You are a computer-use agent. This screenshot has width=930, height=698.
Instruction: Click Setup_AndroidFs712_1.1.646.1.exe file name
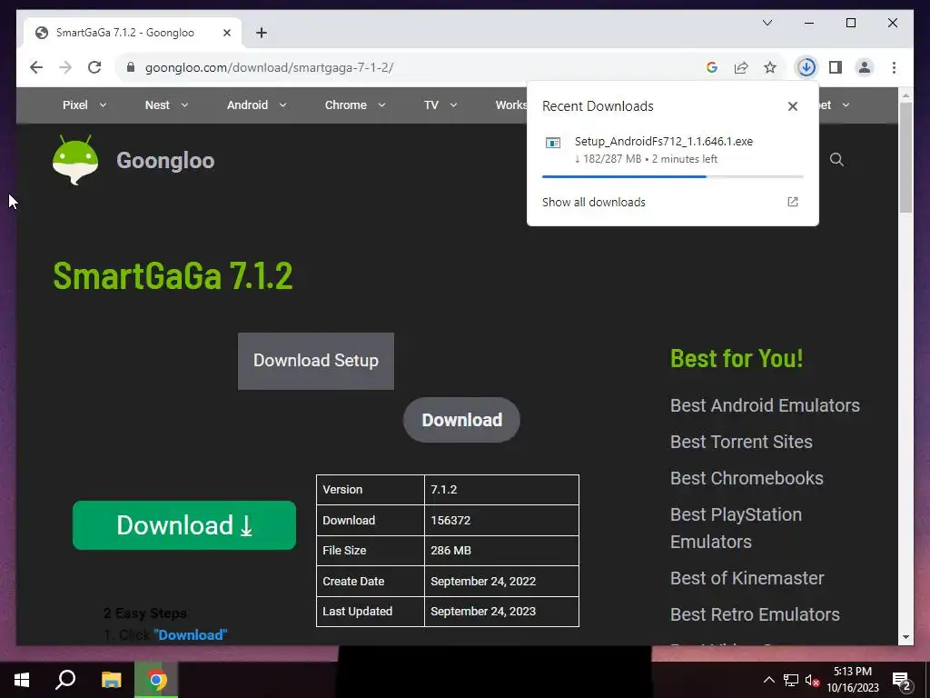664,141
